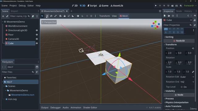Switch to the Import dock tab

point(14,11)
